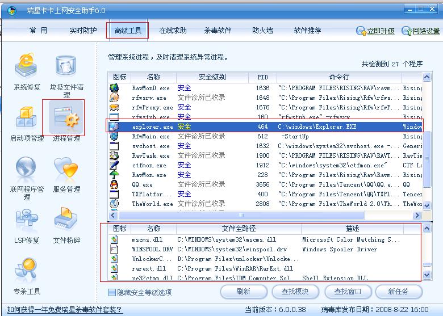Click the module icon beside mscms.dll
Screen dimensions: 443x316
pyautogui.click(x=114, y=239)
